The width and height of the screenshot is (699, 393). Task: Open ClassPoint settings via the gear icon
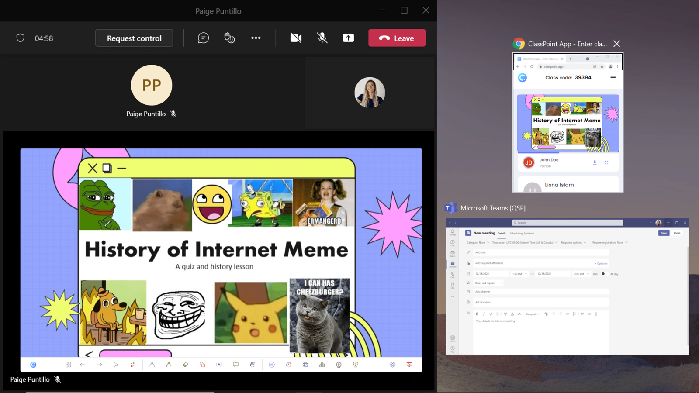click(392, 364)
